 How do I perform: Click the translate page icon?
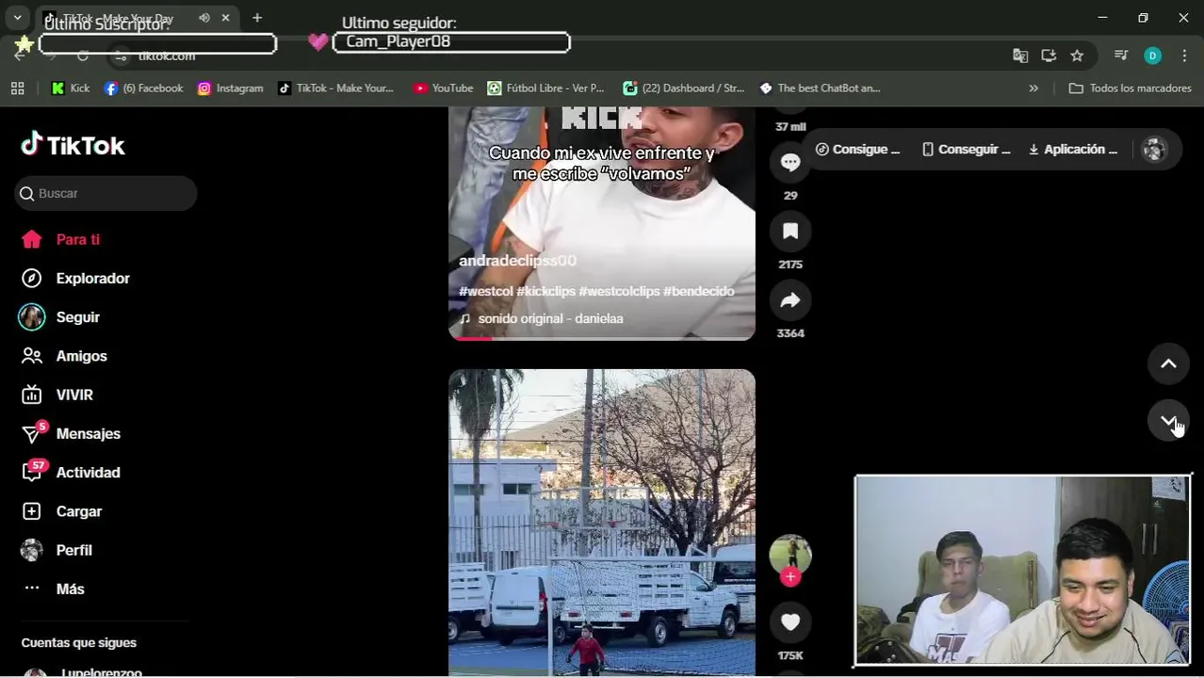pos(1020,56)
